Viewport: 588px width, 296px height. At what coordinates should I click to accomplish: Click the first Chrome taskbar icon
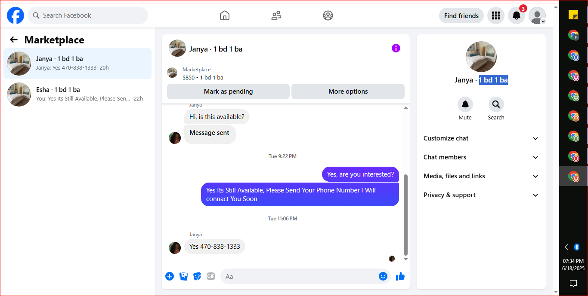click(x=573, y=35)
